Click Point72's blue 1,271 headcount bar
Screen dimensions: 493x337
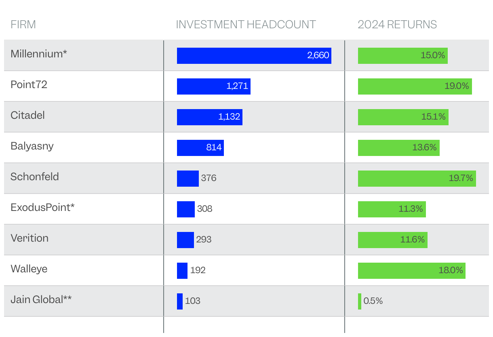[x=213, y=86]
